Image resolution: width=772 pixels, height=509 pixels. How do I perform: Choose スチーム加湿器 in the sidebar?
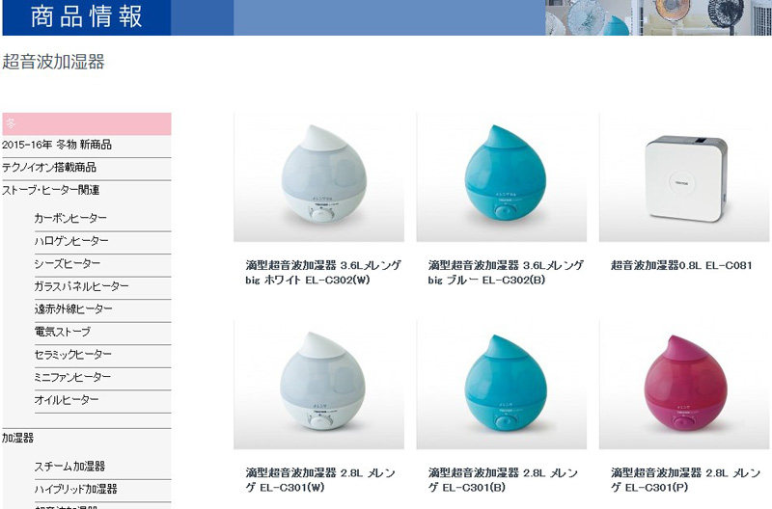pos(69,467)
